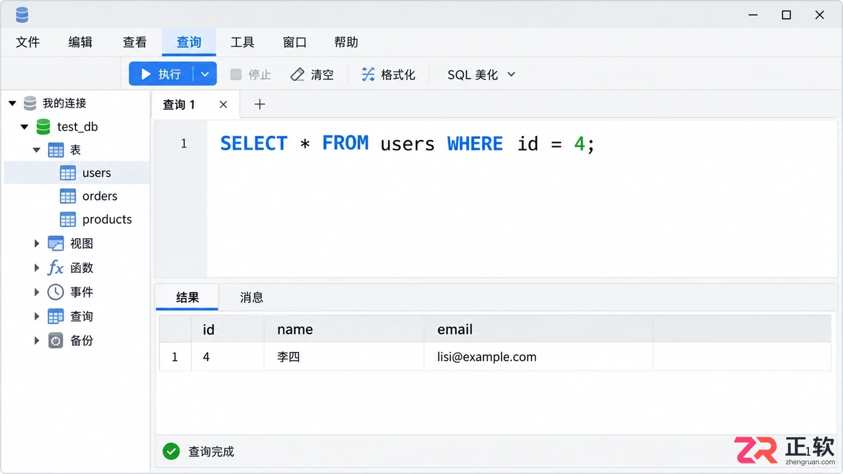Expand the 函数 node
This screenshot has height=474, width=843.
(x=37, y=268)
